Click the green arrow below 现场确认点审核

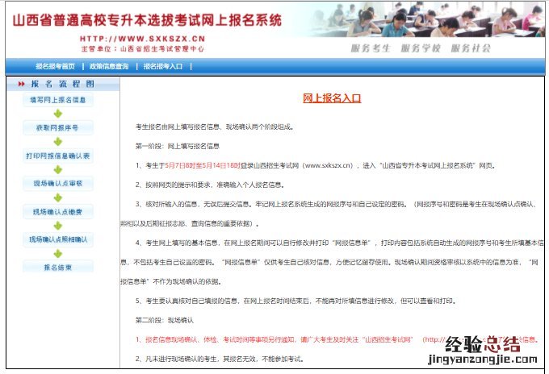58,197
